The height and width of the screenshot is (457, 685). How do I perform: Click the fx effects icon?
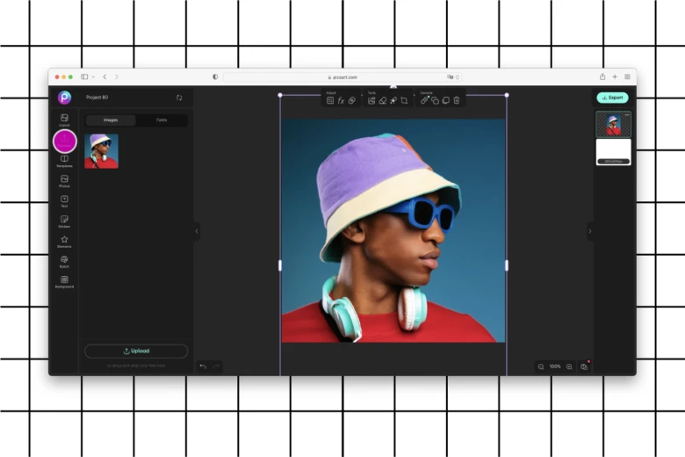point(341,101)
